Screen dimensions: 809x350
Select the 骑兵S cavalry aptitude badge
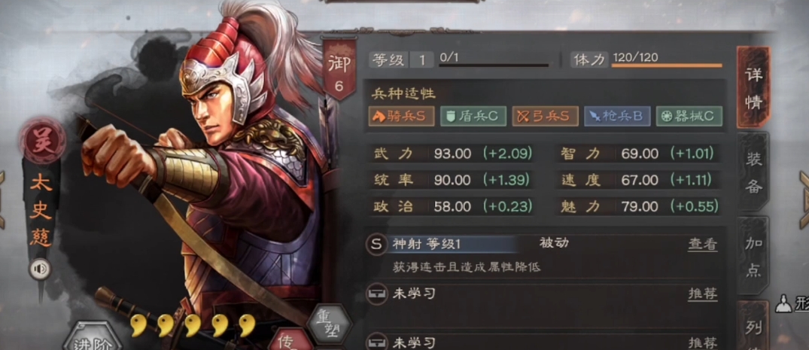(x=401, y=116)
